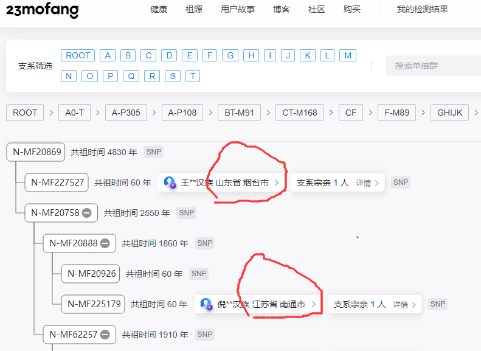Image resolution: width=481 pixels, height=351 pixels.
Task: Jump to F-M89 in breadcrumb
Action: [x=397, y=113]
